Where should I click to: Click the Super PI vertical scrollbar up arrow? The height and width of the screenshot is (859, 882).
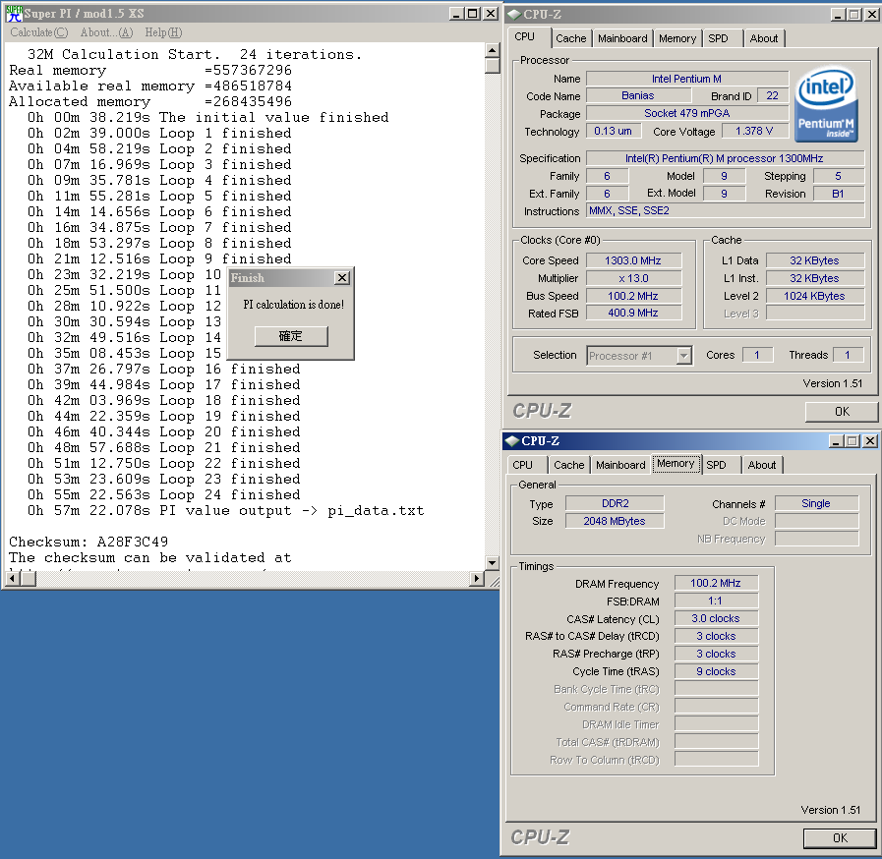(x=493, y=50)
